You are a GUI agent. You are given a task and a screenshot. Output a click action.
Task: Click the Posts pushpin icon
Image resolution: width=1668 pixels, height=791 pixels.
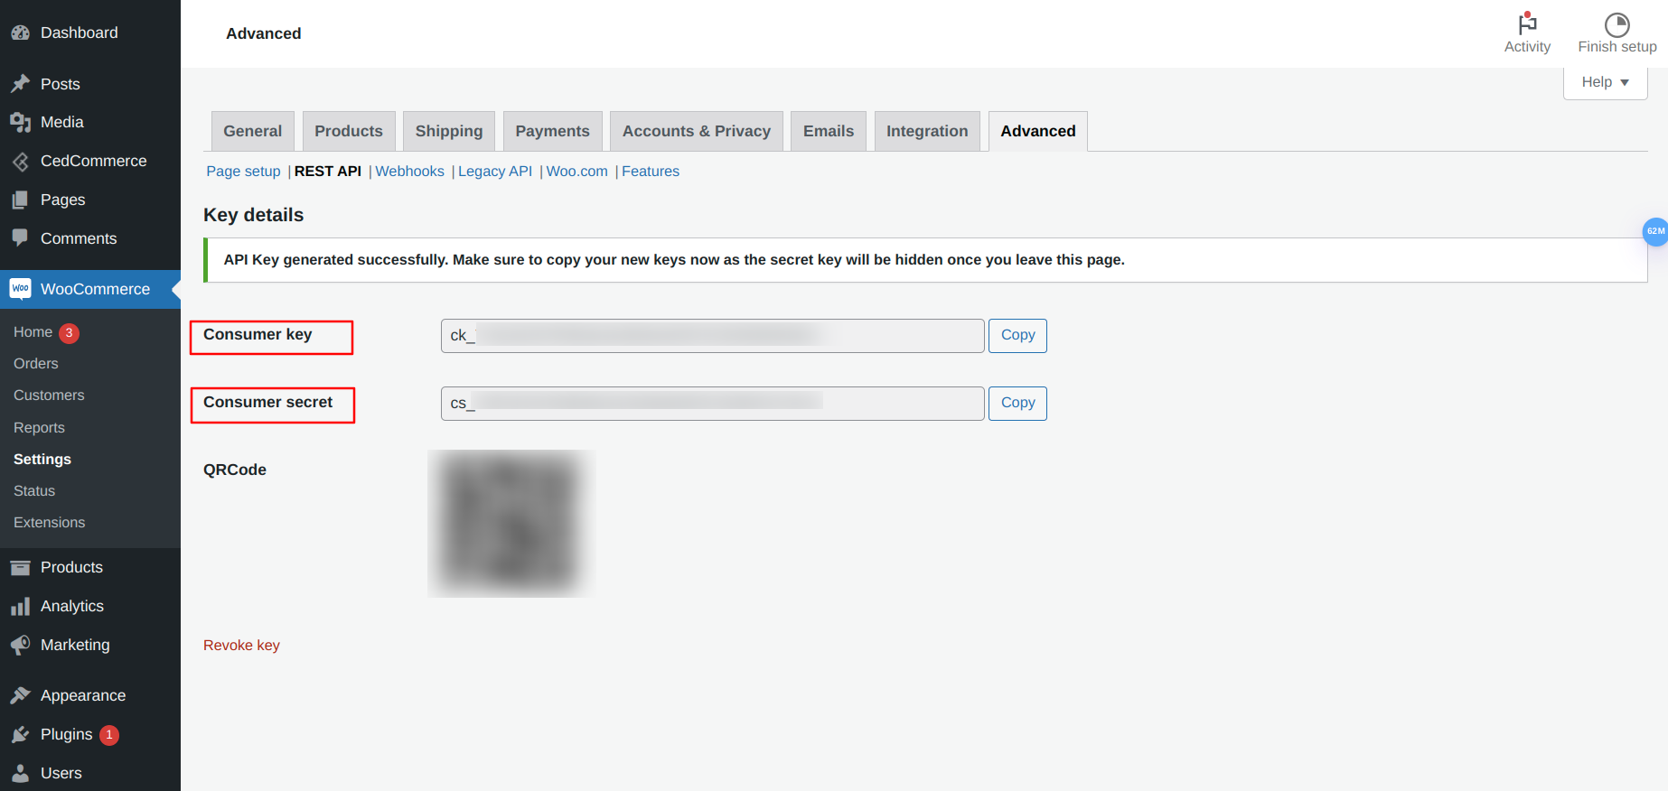(x=20, y=84)
